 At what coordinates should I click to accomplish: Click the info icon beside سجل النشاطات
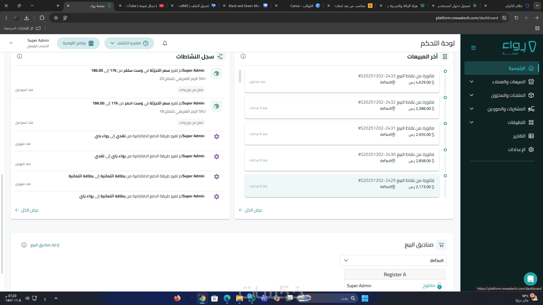[20, 56]
